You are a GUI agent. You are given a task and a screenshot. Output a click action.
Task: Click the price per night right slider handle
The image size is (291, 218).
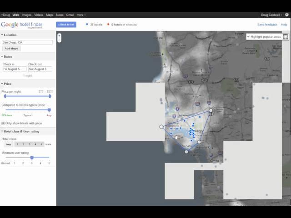pos(50,96)
